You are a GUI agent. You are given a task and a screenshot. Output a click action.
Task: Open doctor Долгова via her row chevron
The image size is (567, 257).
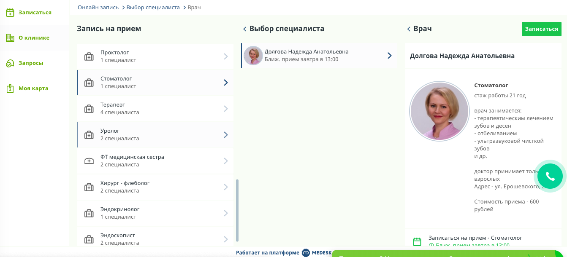click(x=390, y=56)
